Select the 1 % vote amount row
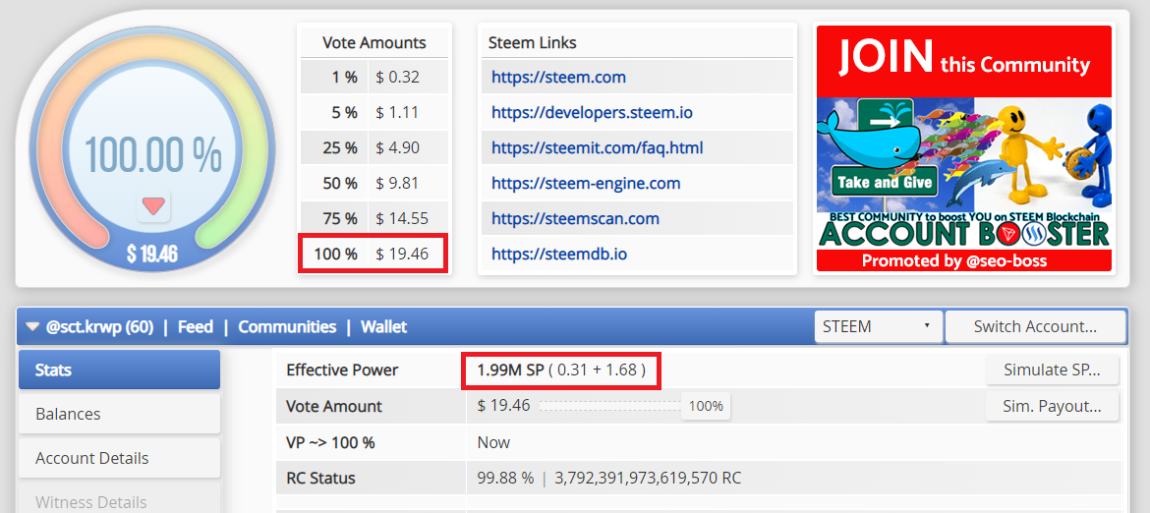The width and height of the screenshot is (1150, 513). pos(374,77)
